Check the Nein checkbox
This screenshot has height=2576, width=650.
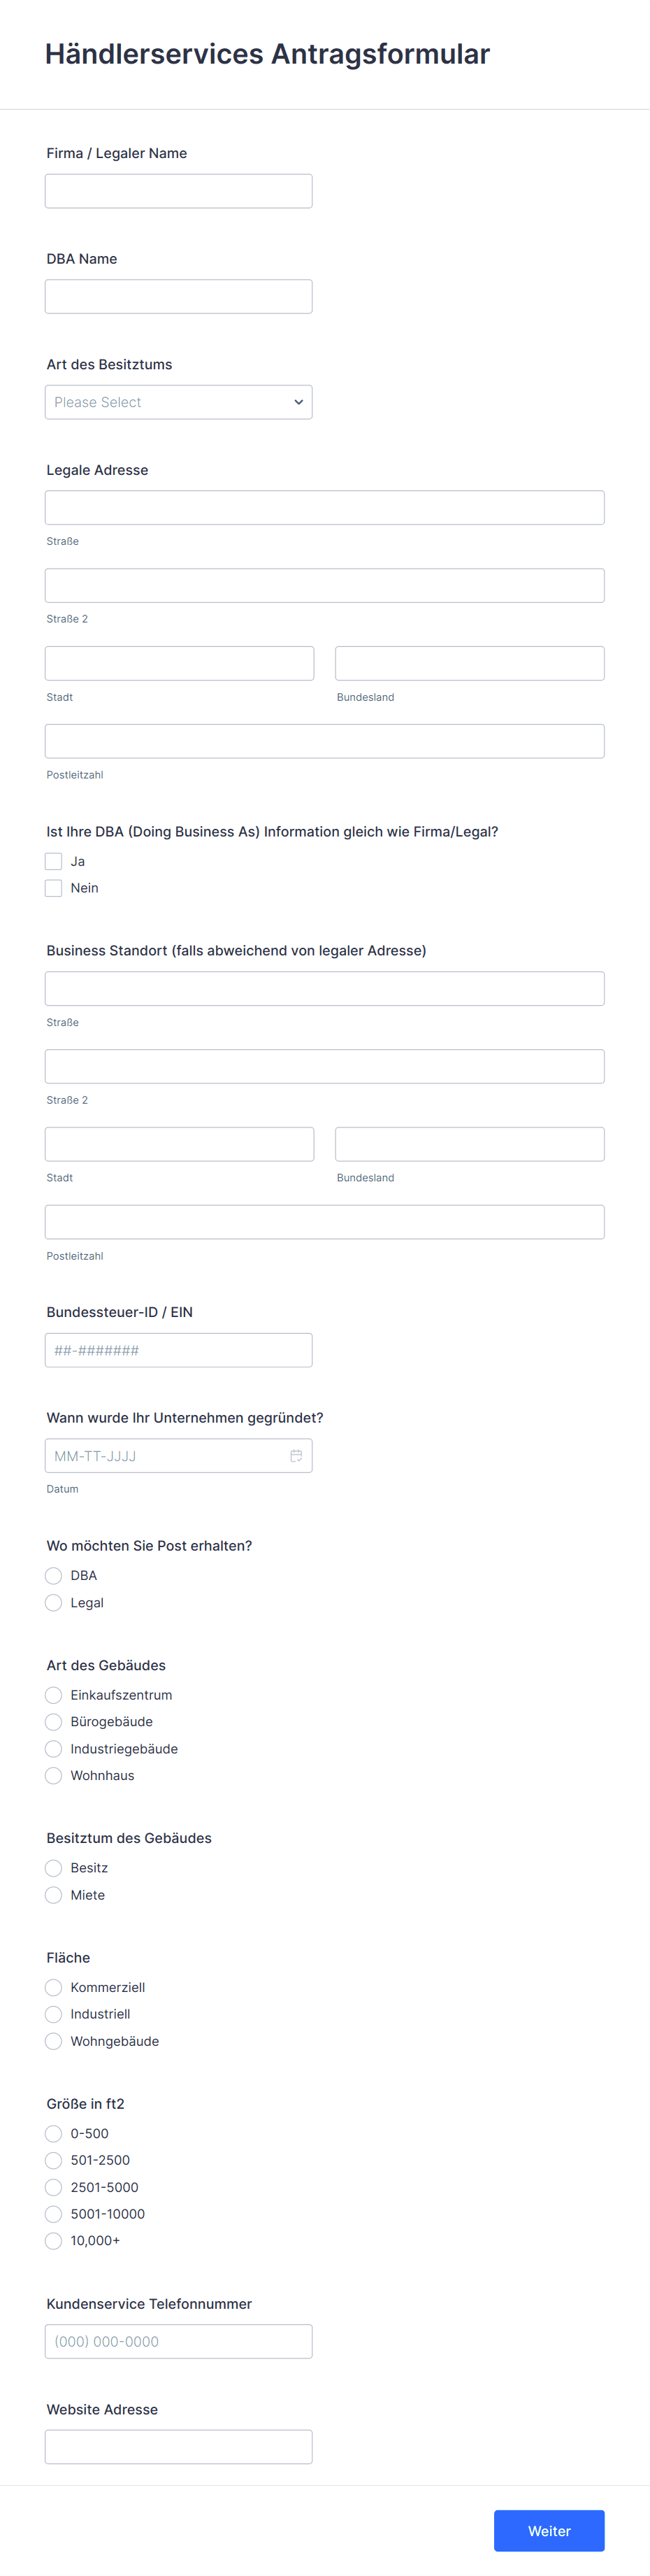[x=54, y=888]
